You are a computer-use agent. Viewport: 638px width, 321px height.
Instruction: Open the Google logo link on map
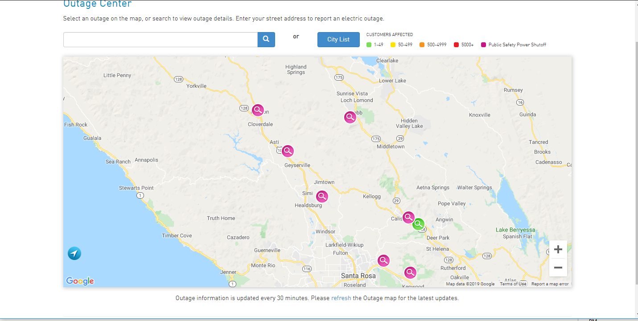[x=80, y=281]
